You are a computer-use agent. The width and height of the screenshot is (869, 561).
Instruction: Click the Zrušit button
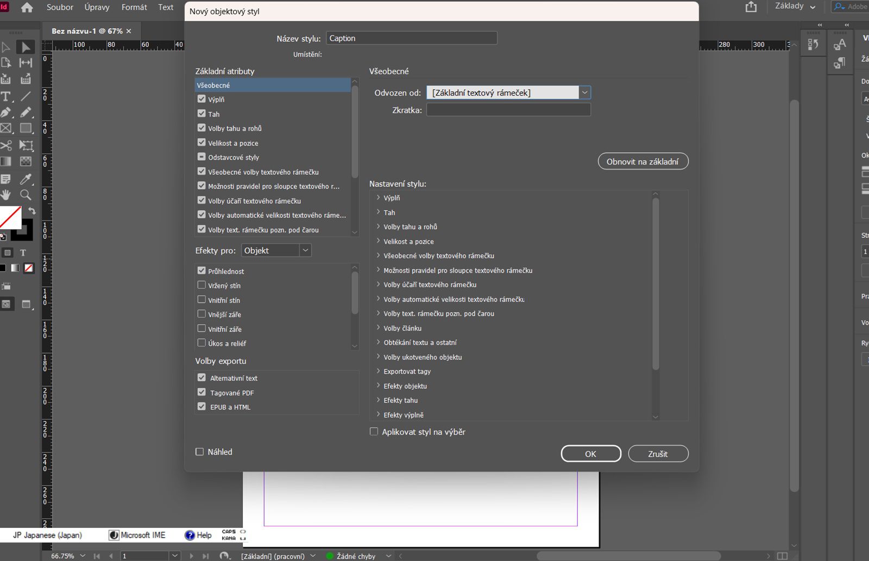tap(658, 453)
